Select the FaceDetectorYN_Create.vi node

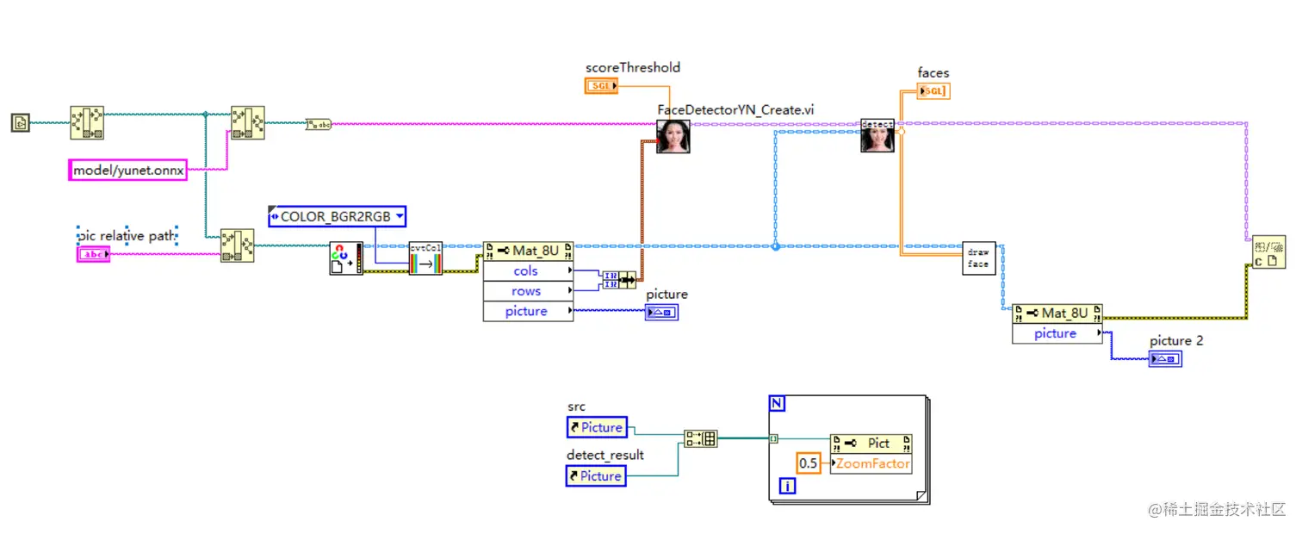673,138
